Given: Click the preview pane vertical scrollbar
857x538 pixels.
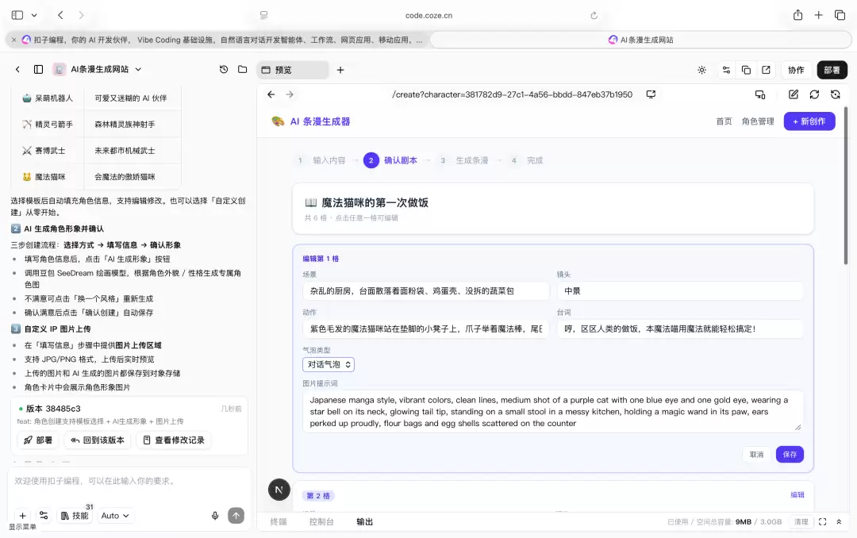Looking at the screenshot, I should [846, 186].
